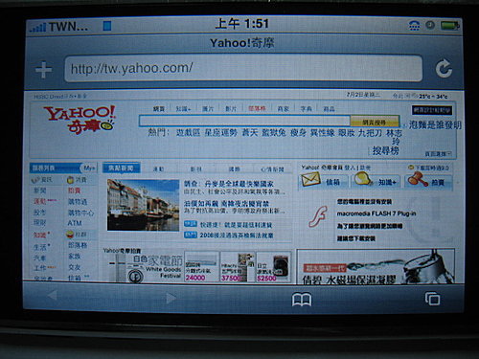Tap the signal strength bars
479x359 pixels.
click(38, 27)
